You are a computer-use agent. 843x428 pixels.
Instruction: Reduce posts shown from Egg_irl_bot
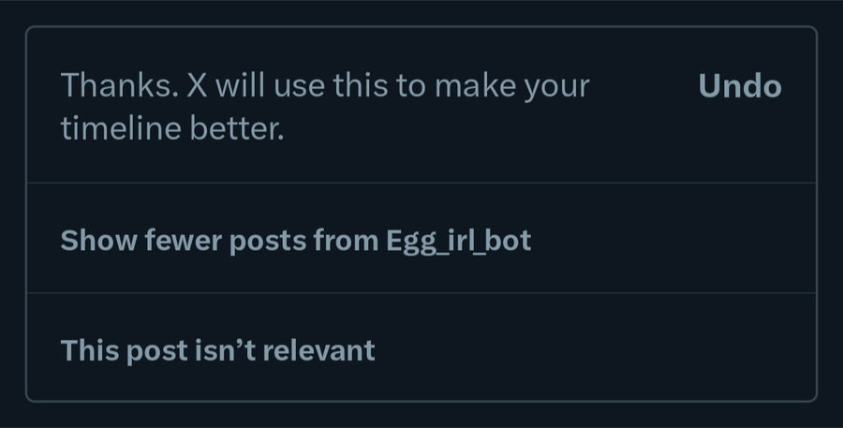coord(295,241)
